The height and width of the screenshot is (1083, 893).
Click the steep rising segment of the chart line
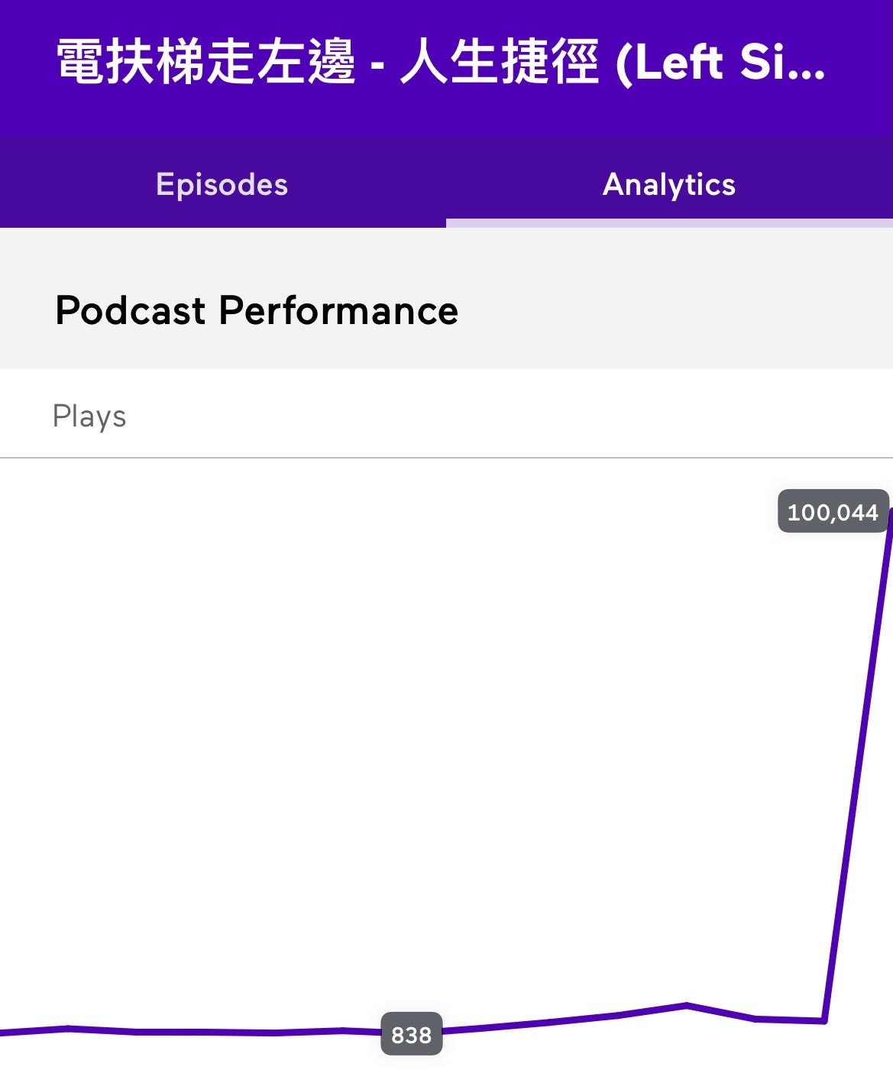(x=857, y=764)
